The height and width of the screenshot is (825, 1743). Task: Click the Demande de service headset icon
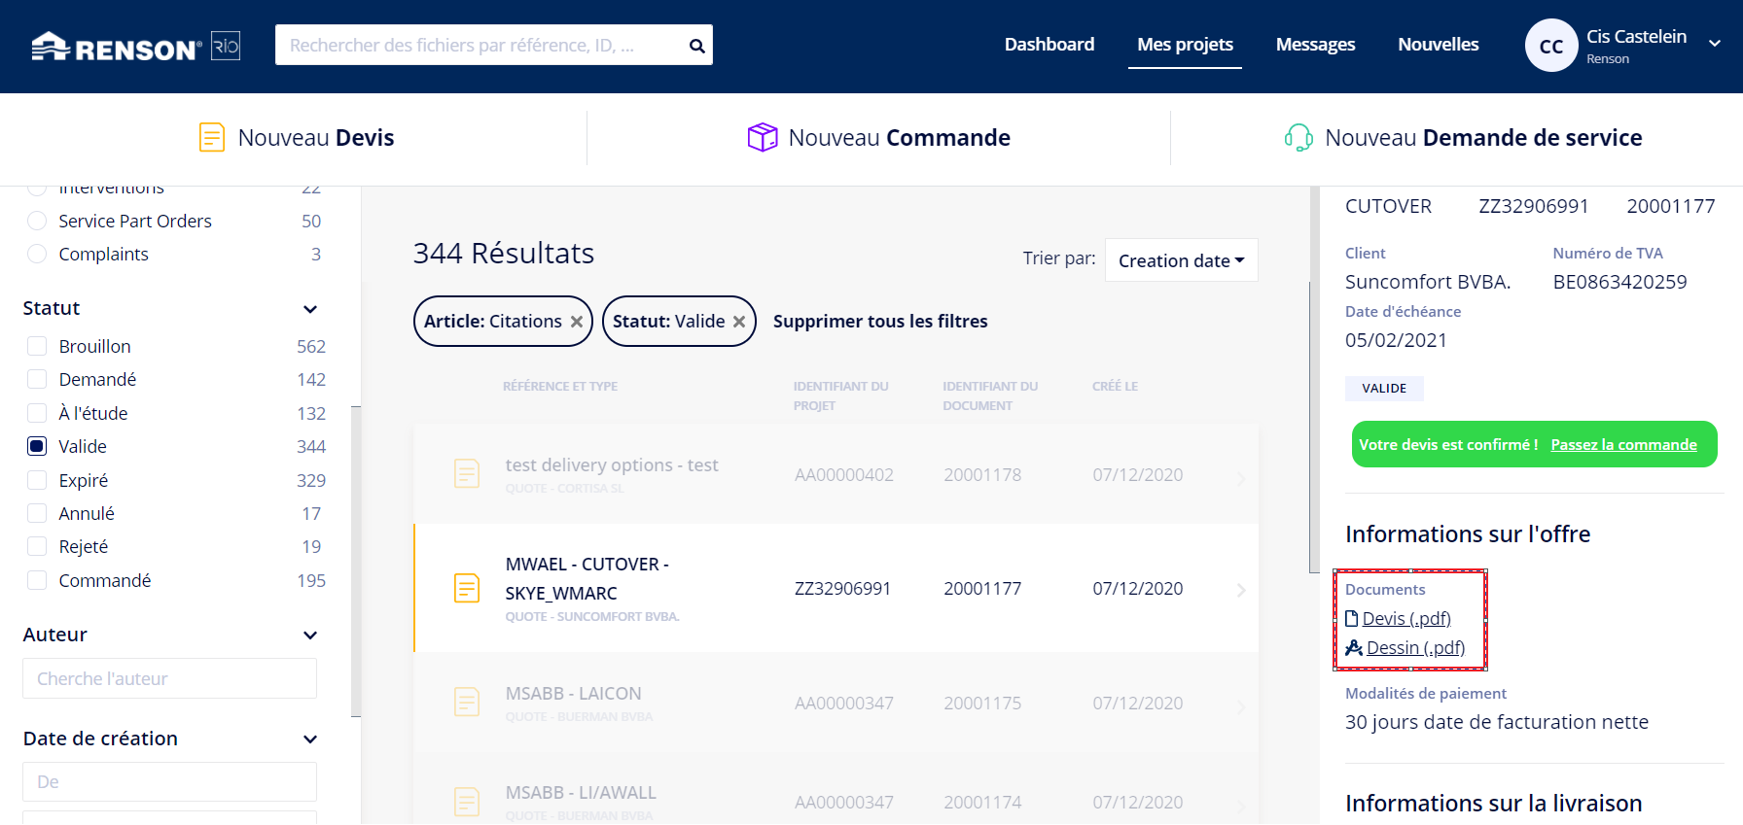(1298, 138)
